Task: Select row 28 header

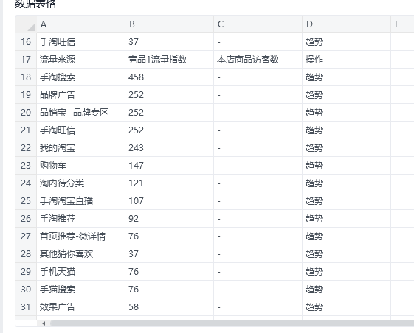Action: coord(26,253)
